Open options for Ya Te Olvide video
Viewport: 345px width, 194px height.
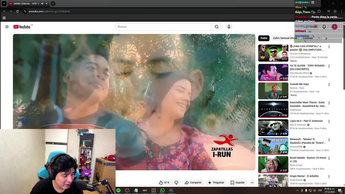329,66
